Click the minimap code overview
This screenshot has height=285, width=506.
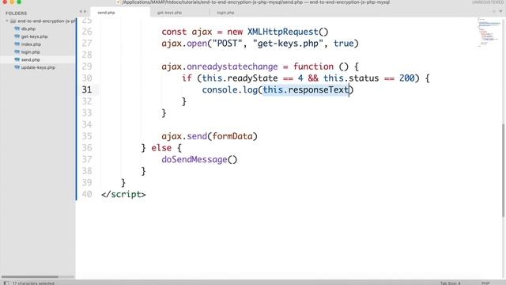[x=489, y=32]
